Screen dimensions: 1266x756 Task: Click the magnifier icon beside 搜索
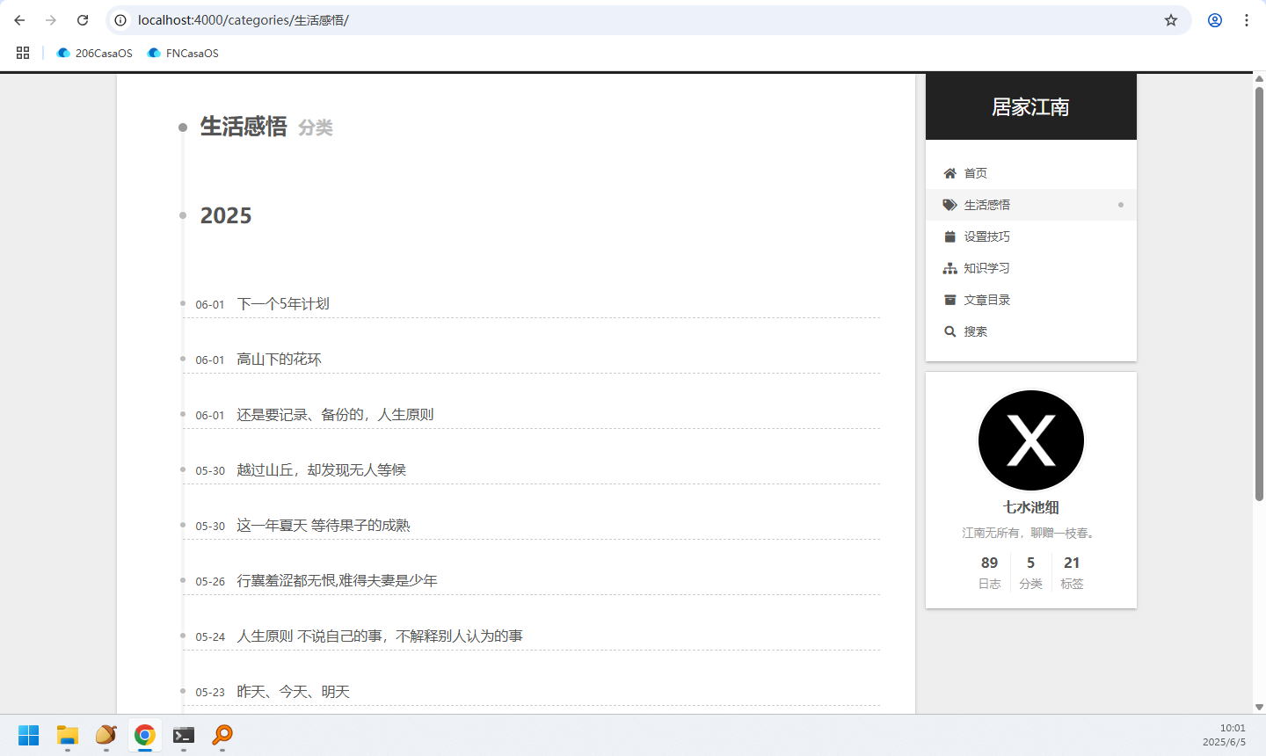pyautogui.click(x=949, y=331)
